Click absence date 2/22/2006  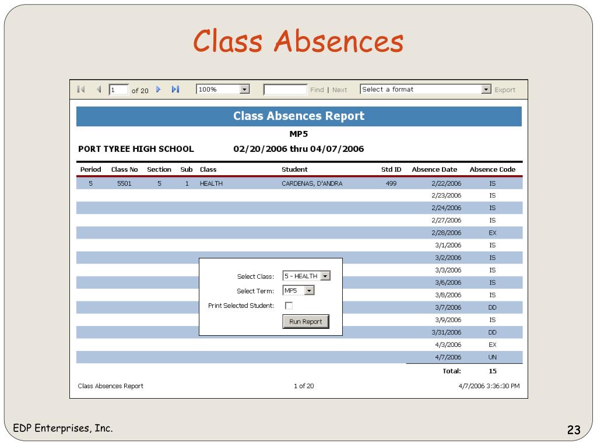(x=446, y=183)
